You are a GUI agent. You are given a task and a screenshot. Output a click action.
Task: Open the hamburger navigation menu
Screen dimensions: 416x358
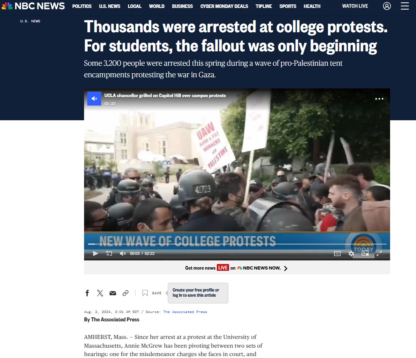(404, 6)
